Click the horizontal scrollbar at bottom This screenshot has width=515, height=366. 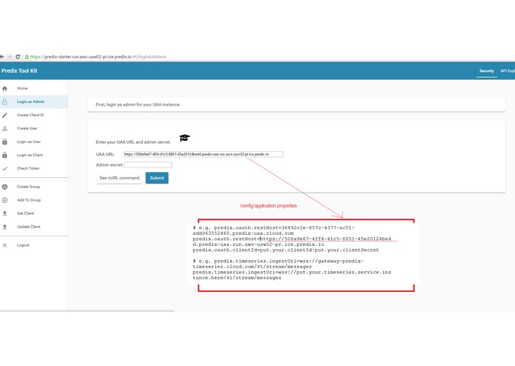pos(87,310)
